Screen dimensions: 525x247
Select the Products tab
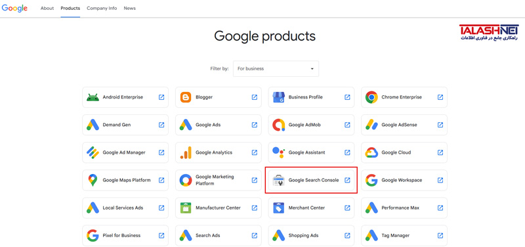click(70, 9)
